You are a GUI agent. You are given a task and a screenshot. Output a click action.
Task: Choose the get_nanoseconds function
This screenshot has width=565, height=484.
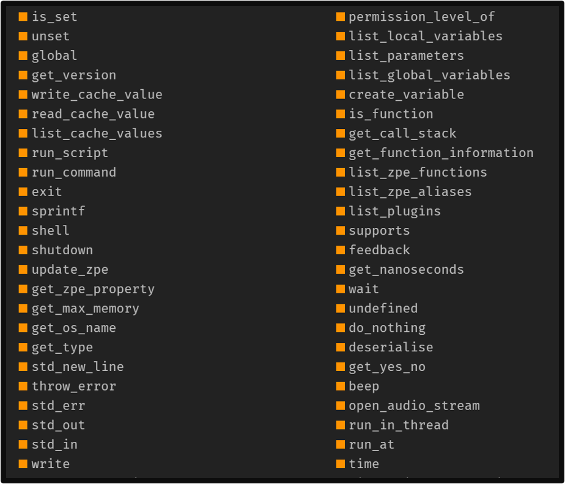pyautogui.click(x=406, y=269)
